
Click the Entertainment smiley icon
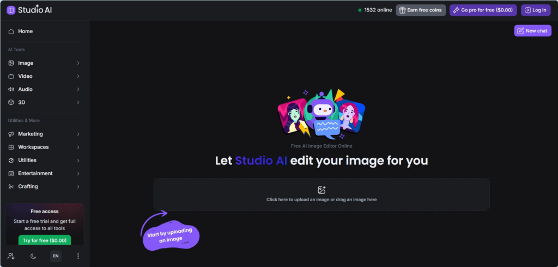pyautogui.click(x=11, y=173)
